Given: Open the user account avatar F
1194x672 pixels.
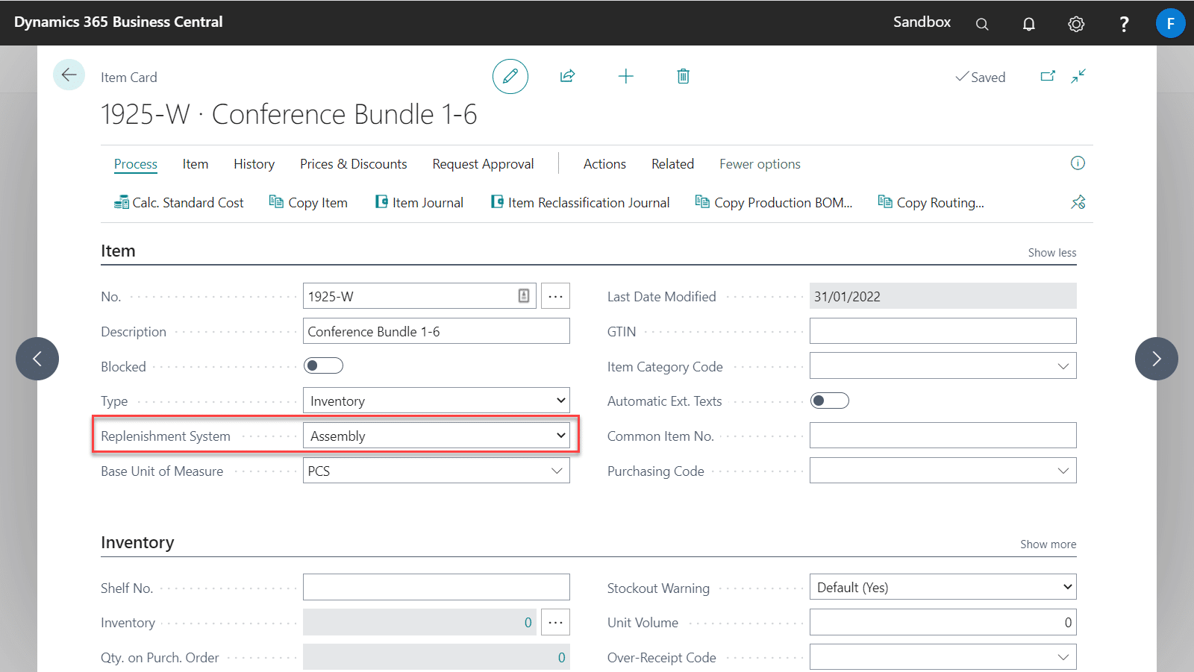Looking at the screenshot, I should click(1170, 23).
